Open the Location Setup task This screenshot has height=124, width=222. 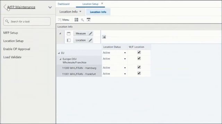[14, 41]
